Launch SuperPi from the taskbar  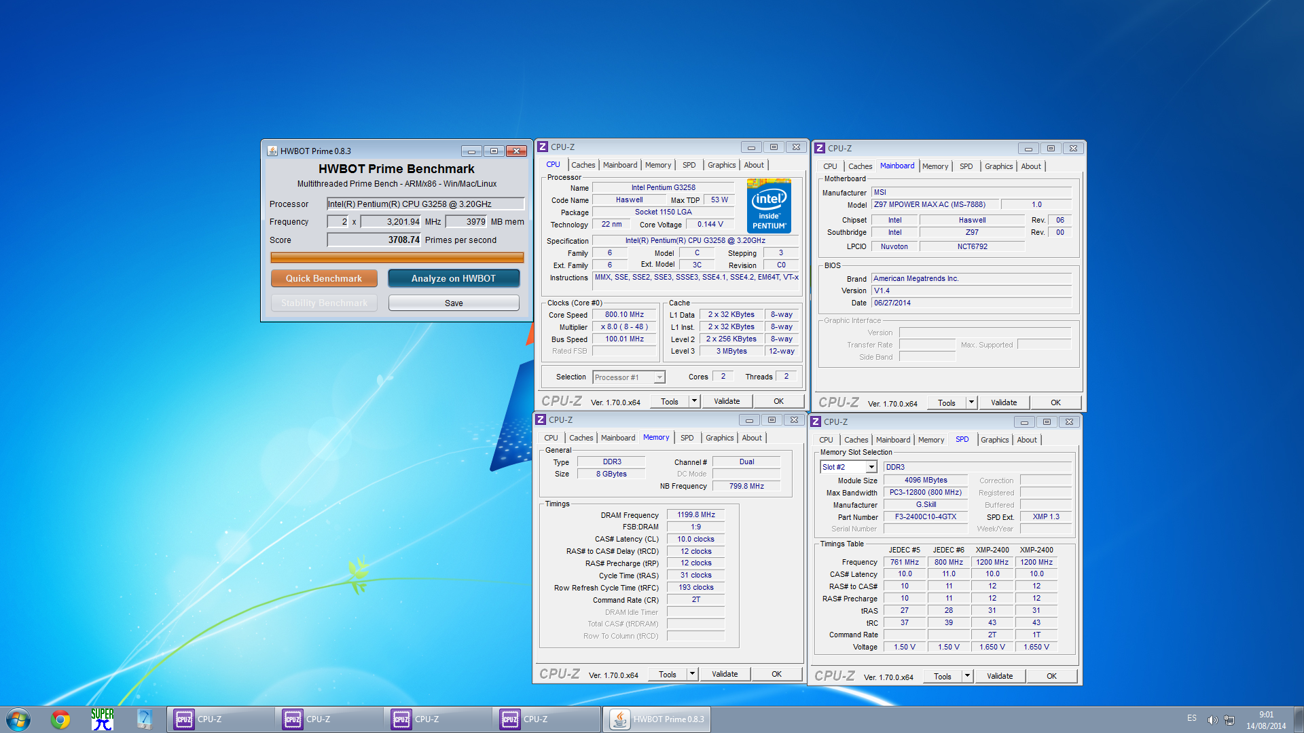tap(103, 719)
